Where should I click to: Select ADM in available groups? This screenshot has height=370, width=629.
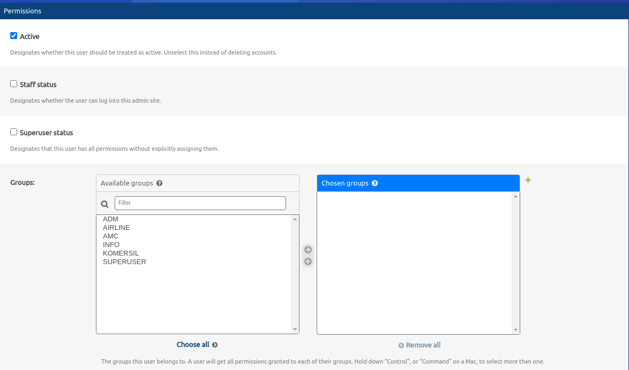click(x=110, y=219)
